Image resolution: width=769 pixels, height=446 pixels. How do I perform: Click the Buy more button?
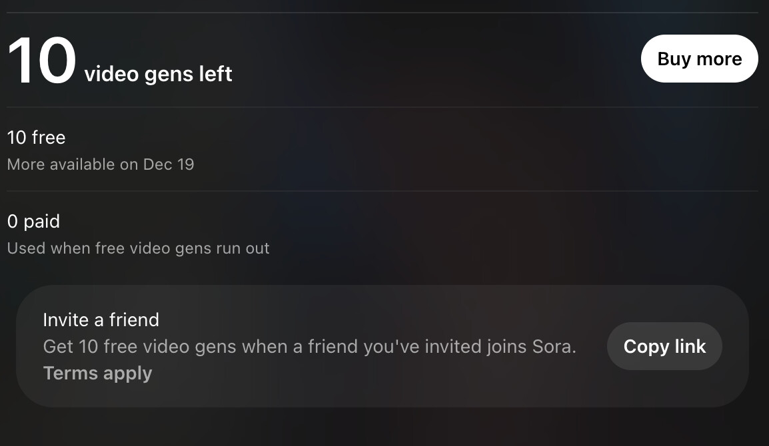(x=699, y=59)
